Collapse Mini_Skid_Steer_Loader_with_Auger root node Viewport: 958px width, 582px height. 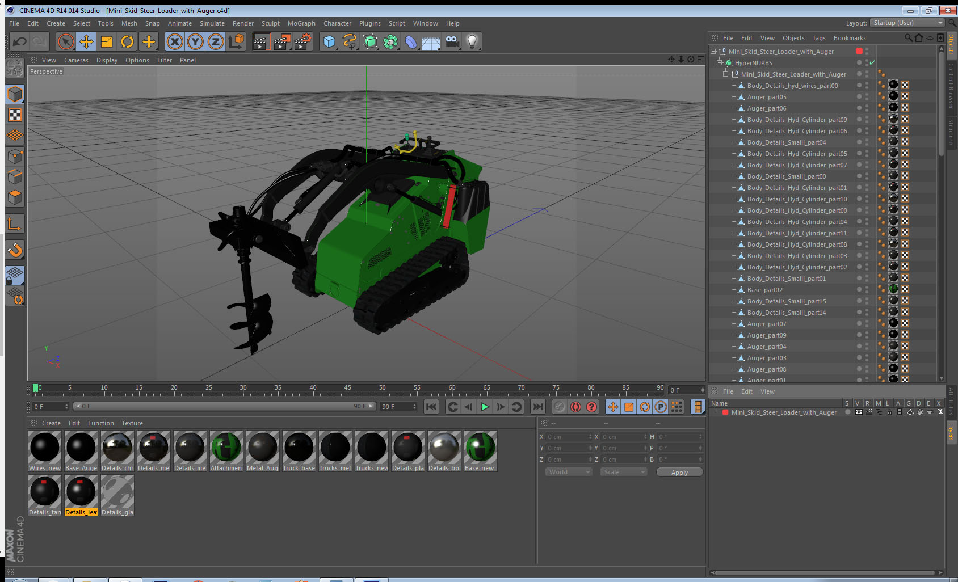[x=713, y=51]
